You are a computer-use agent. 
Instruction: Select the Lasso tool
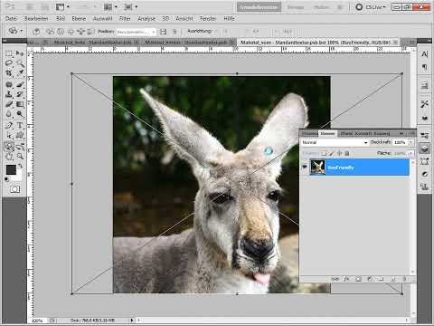point(9,63)
